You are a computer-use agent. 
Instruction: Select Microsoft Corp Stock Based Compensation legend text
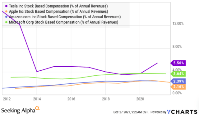pyautogui.click(x=63, y=22)
